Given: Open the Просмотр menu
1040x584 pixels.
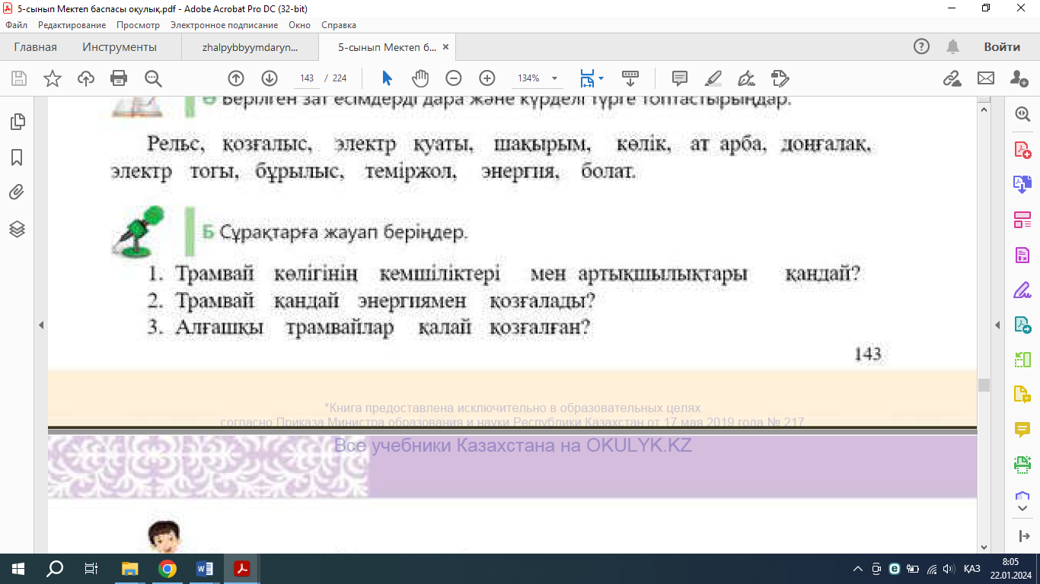Looking at the screenshot, I should [x=138, y=25].
